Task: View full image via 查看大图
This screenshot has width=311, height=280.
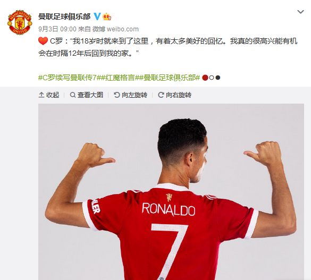Action: click(87, 95)
